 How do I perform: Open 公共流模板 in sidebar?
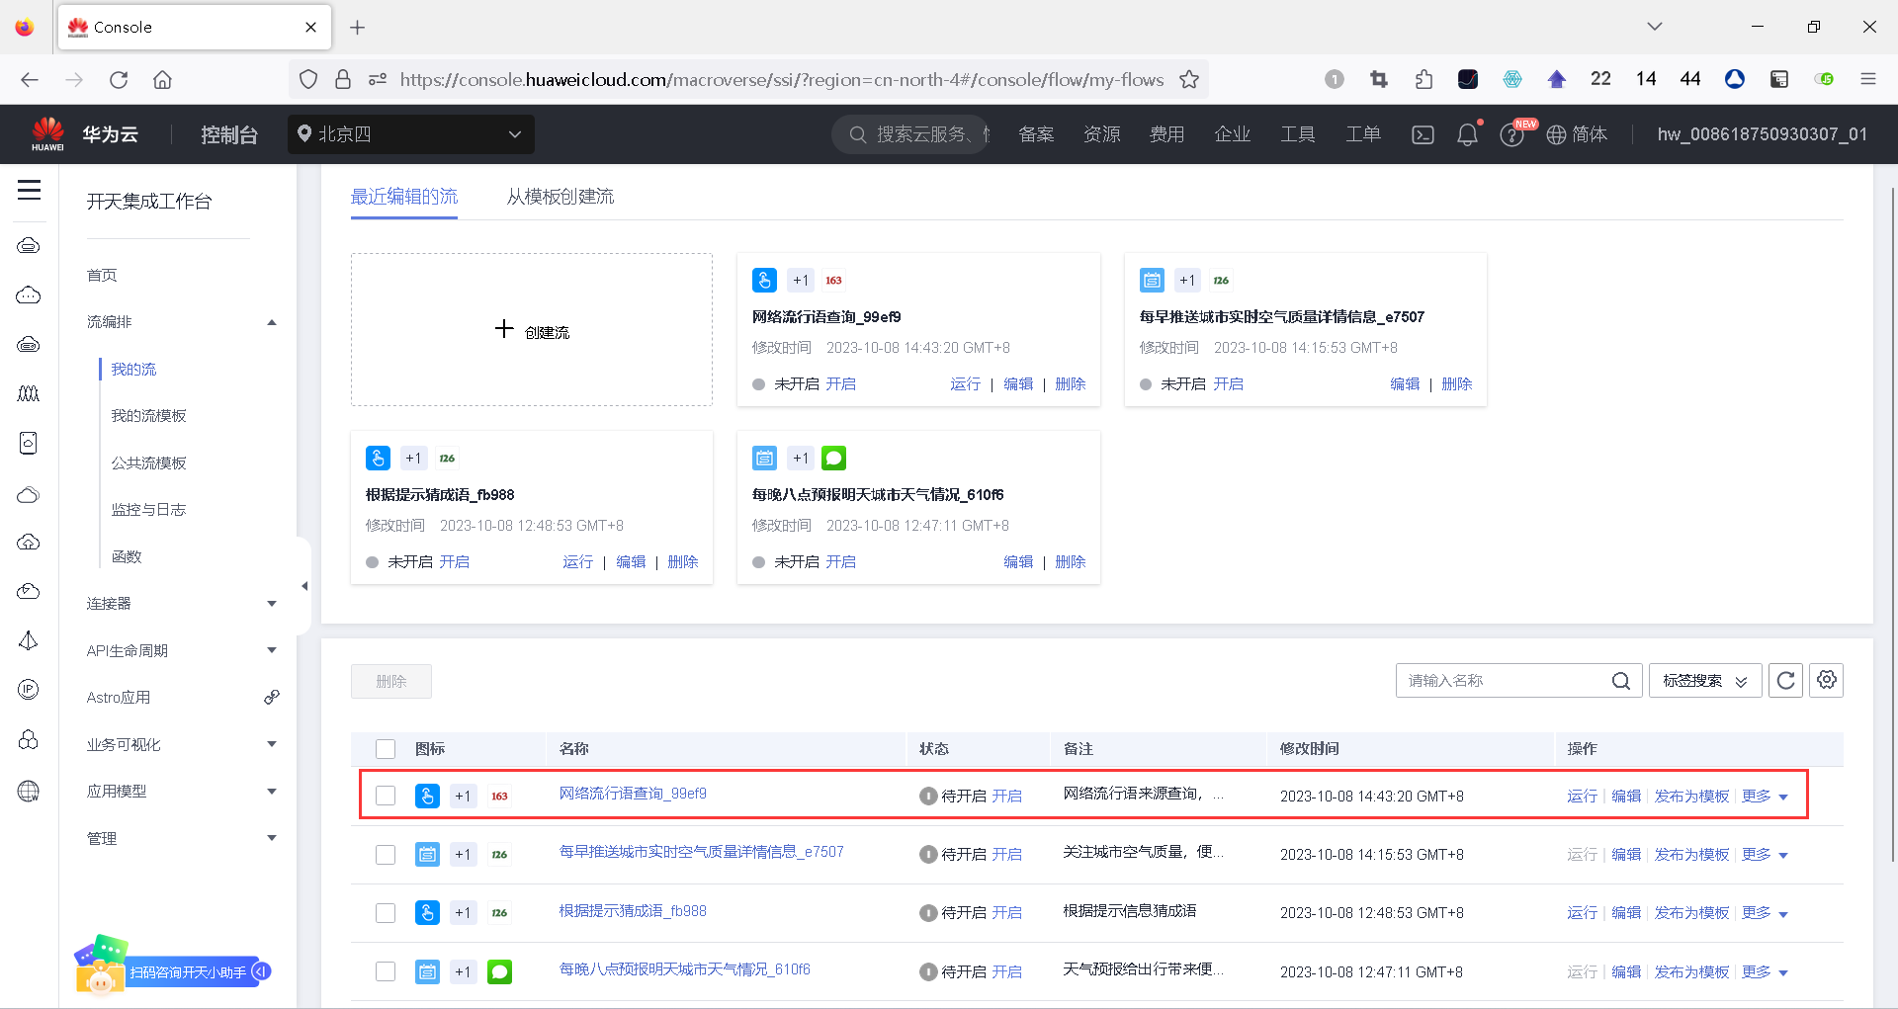pyautogui.click(x=148, y=463)
